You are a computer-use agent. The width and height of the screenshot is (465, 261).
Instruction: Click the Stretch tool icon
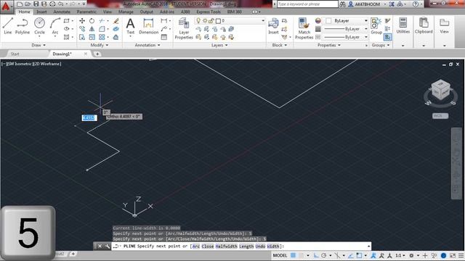(x=82, y=37)
